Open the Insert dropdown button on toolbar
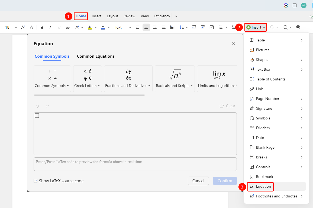 click(x=256, y=27)
